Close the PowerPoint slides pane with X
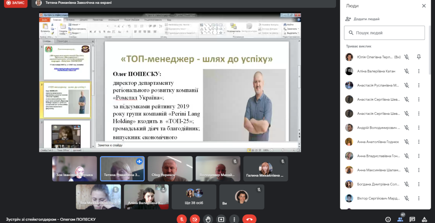 coord(93,41)
